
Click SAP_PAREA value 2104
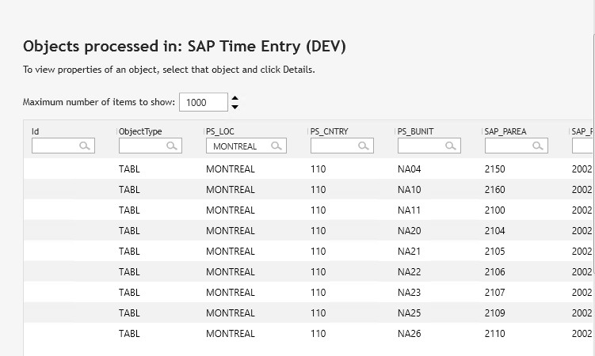(x=495, y=231)
